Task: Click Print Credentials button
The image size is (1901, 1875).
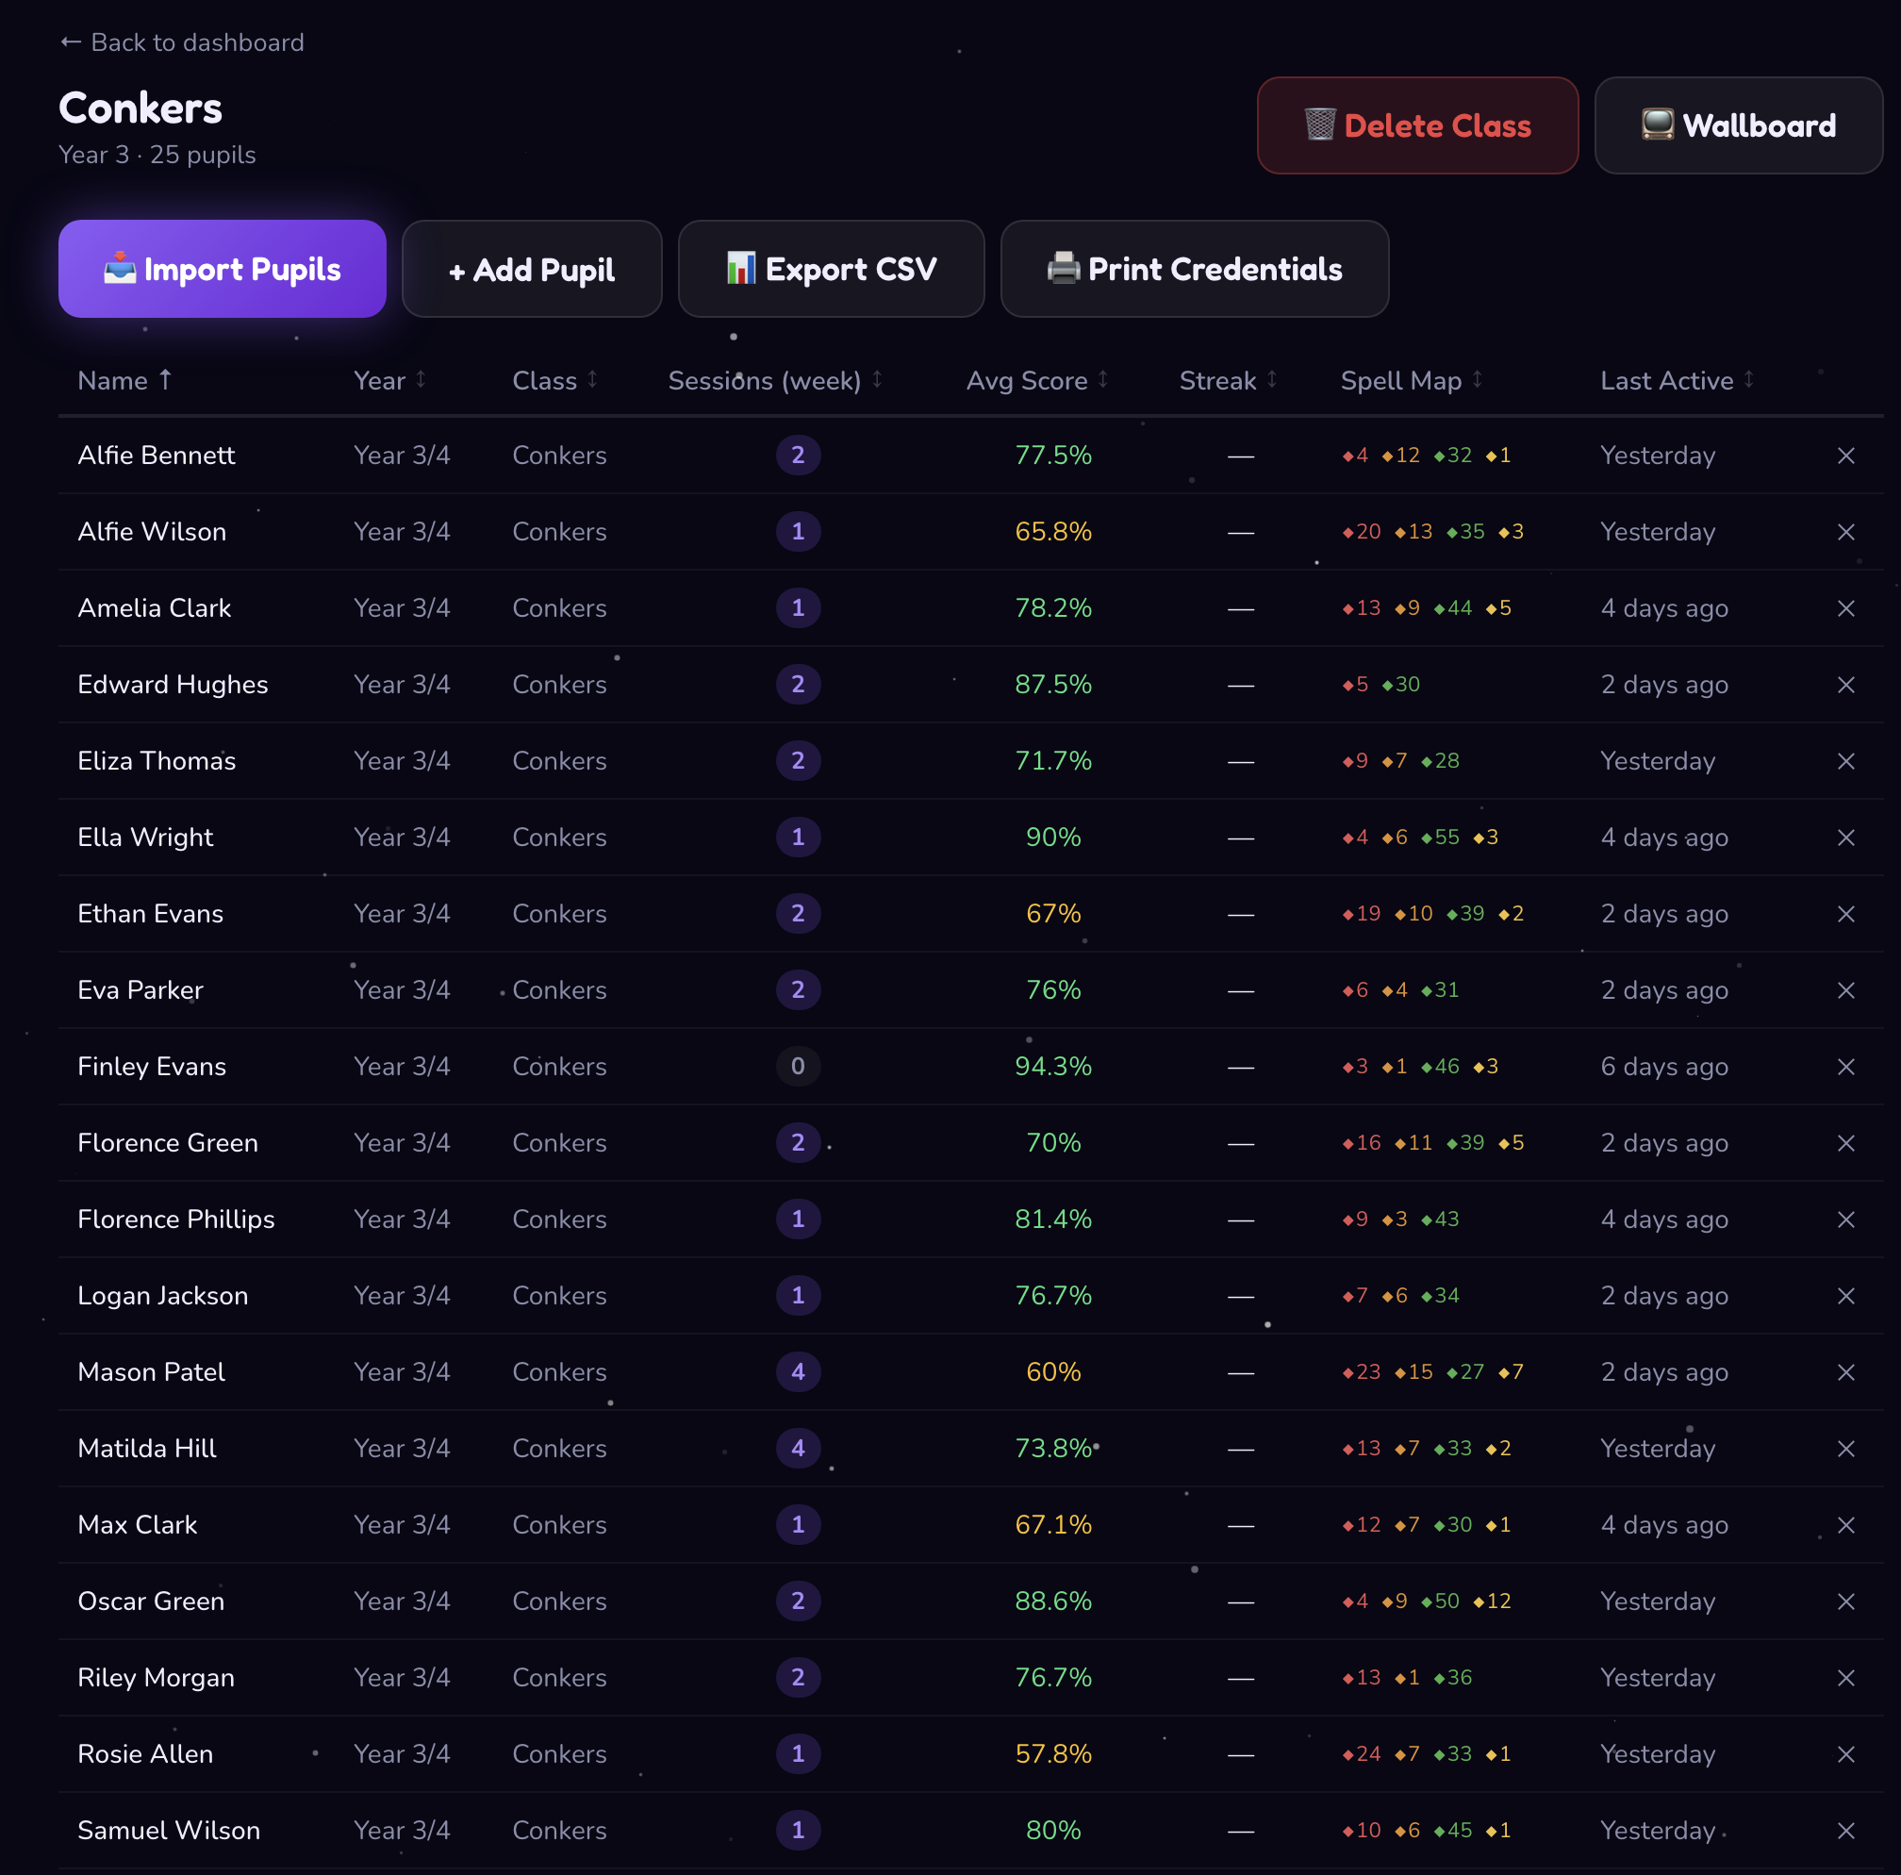Action: [x=1194, y=269]
